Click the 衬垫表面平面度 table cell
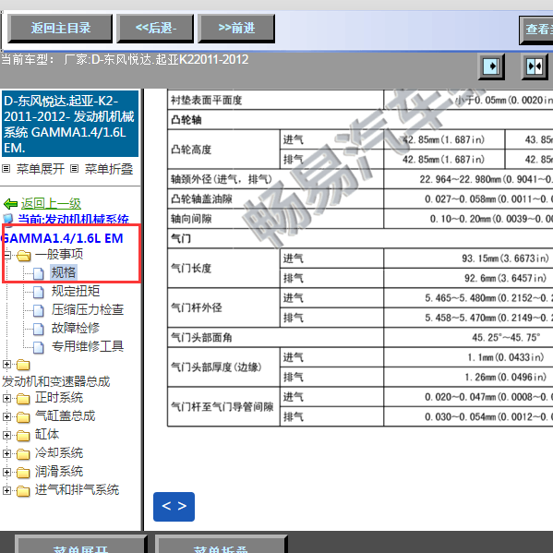553x553 pixels. pos(275,100)
